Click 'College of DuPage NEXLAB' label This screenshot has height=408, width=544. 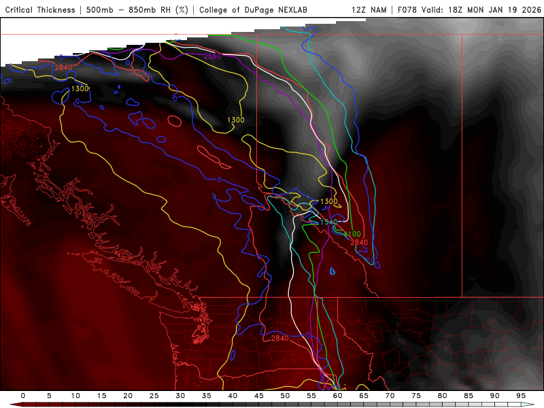pos(253,10)
